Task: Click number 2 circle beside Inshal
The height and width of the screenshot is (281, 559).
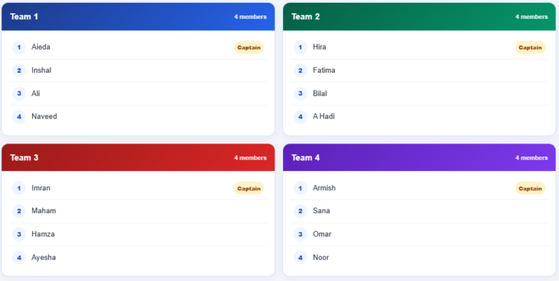Action: 19,71
